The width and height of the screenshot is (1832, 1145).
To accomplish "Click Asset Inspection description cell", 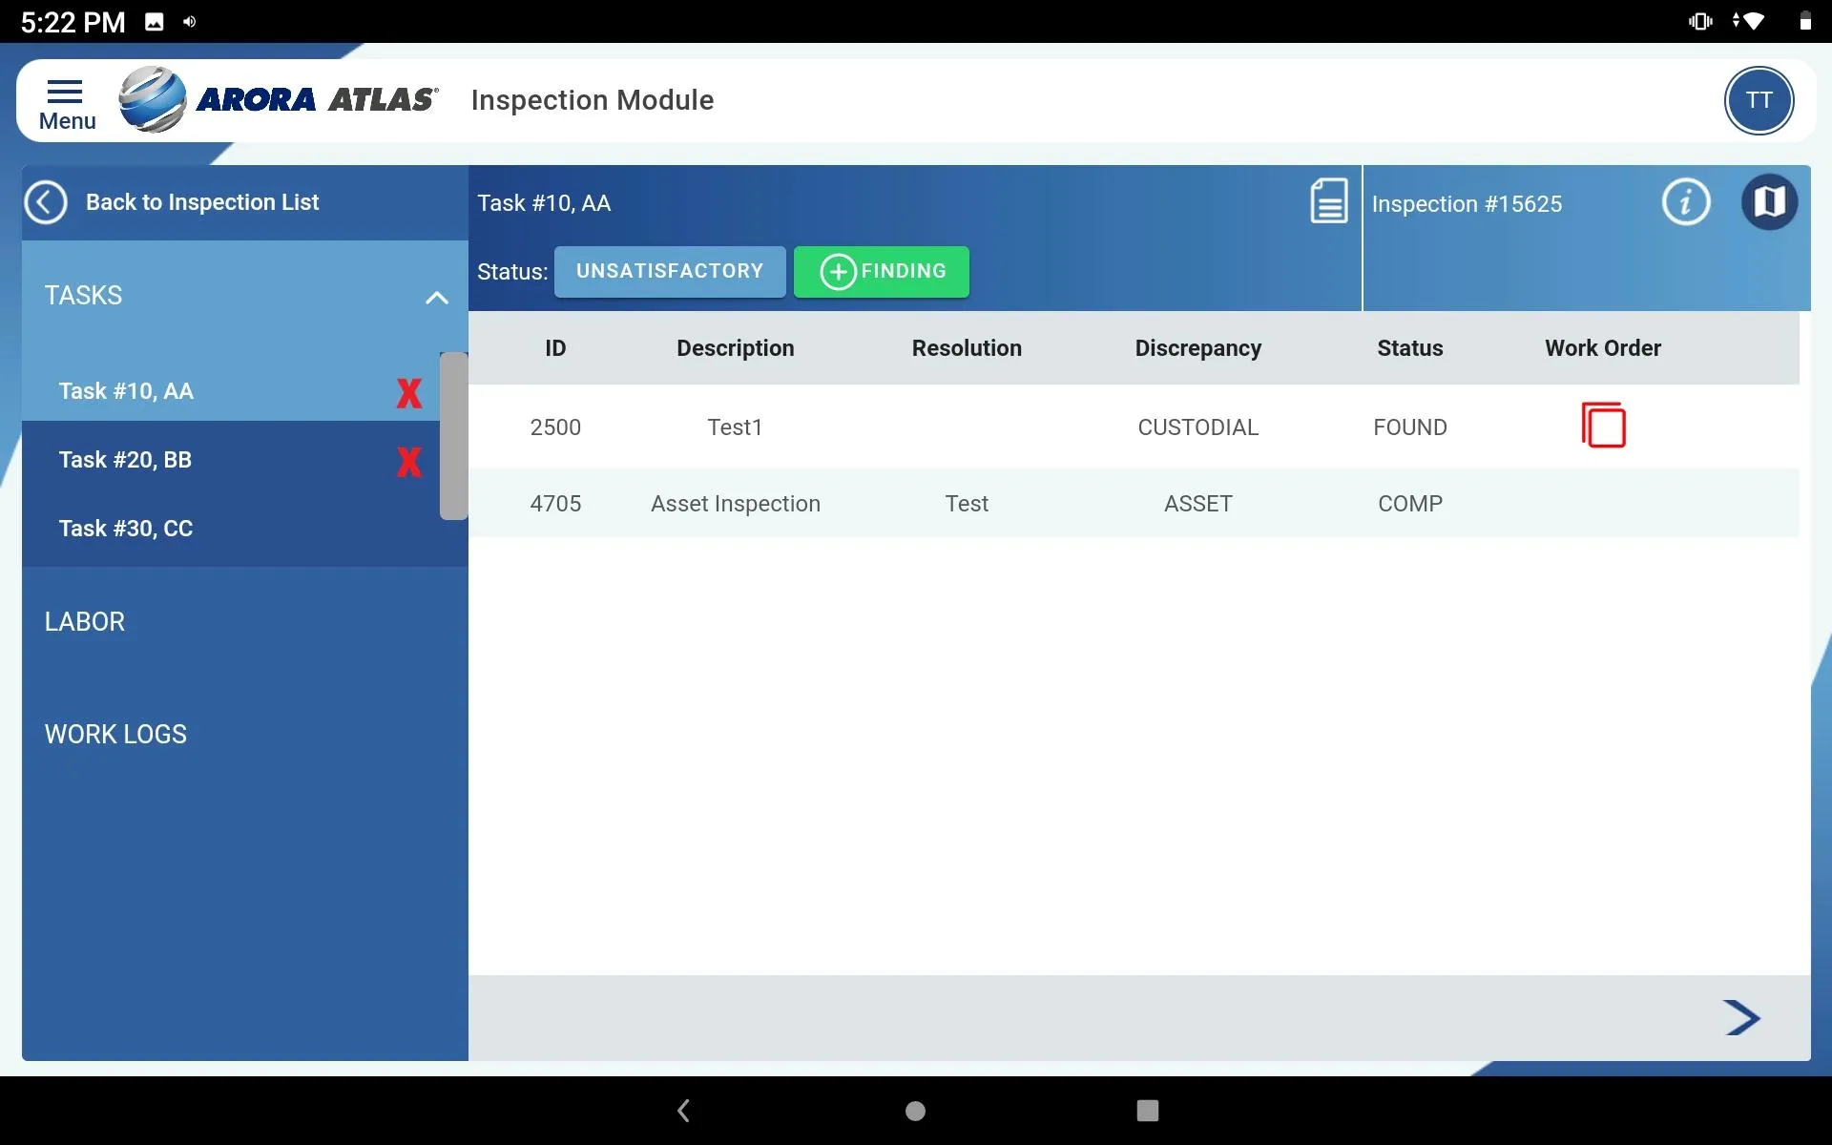I will tap(736, 504).
